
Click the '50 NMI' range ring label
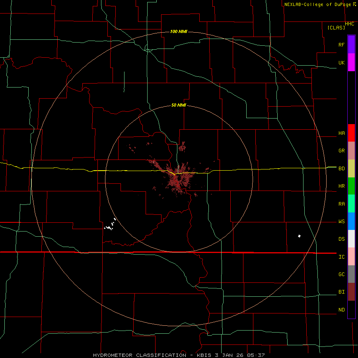coord(179,105)
